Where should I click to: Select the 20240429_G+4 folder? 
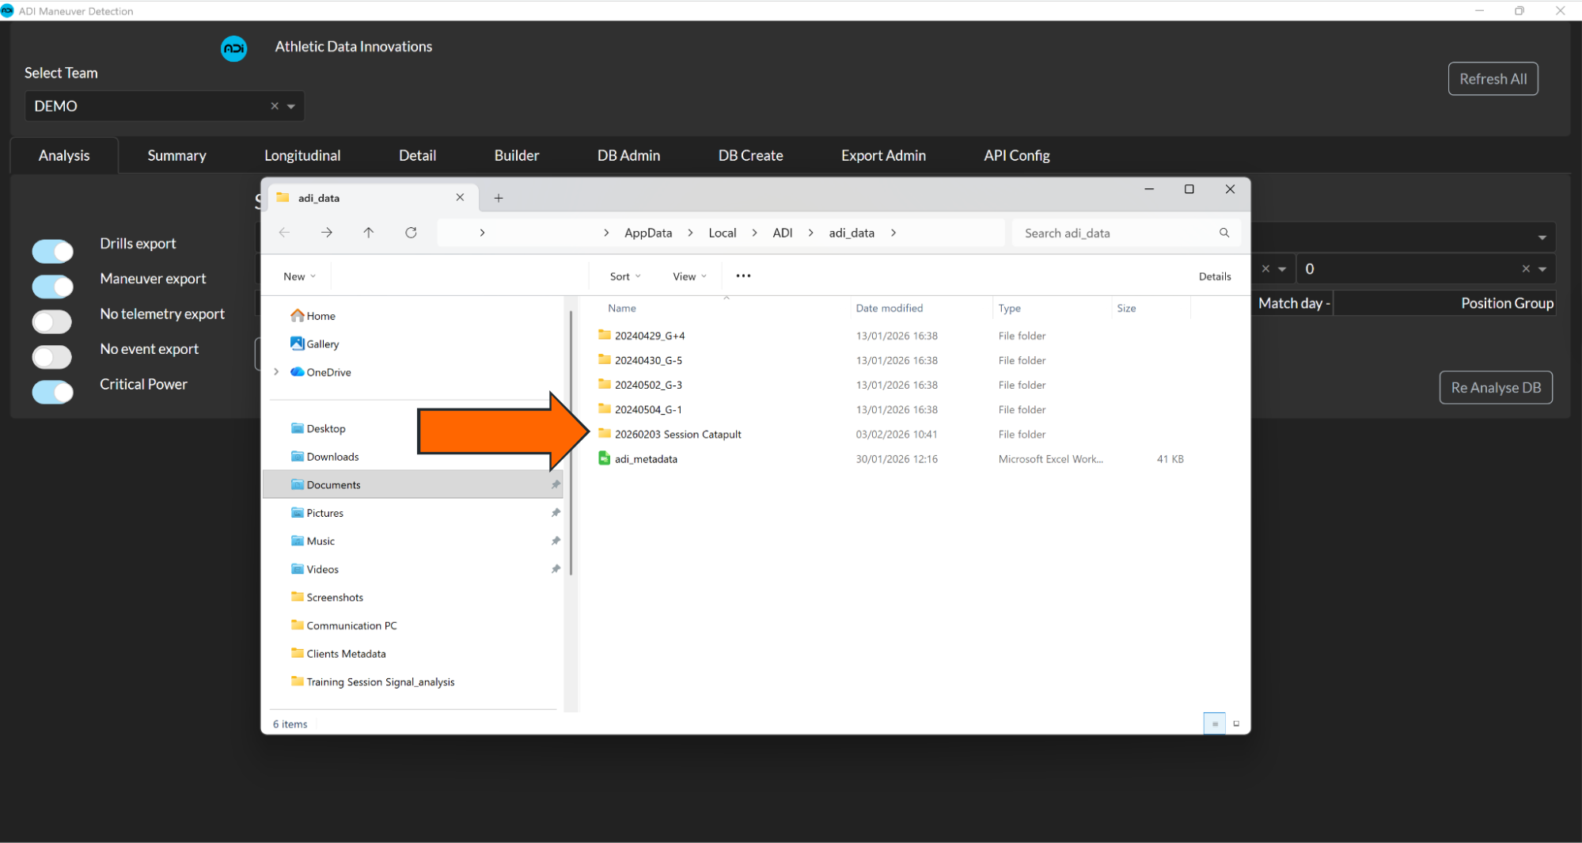[x=642, y=336]
